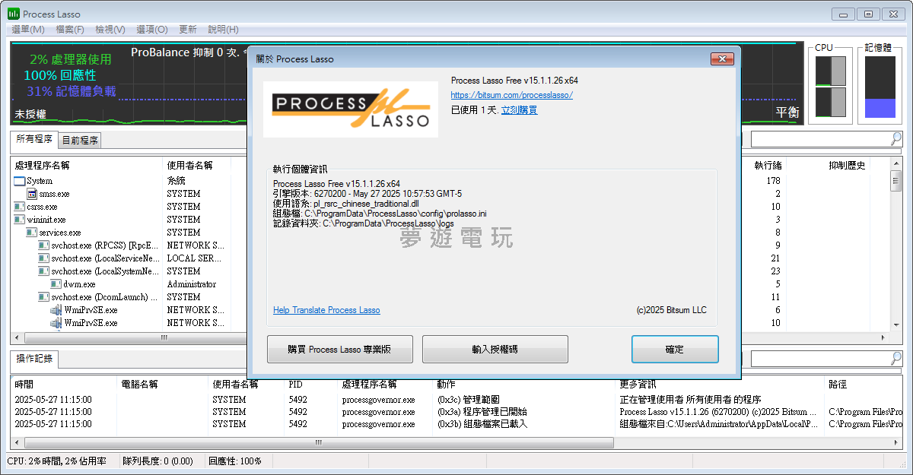Click the Process Lasso title bar icon
This screenshot has width=913, height=475.
(x=14, y=14)
